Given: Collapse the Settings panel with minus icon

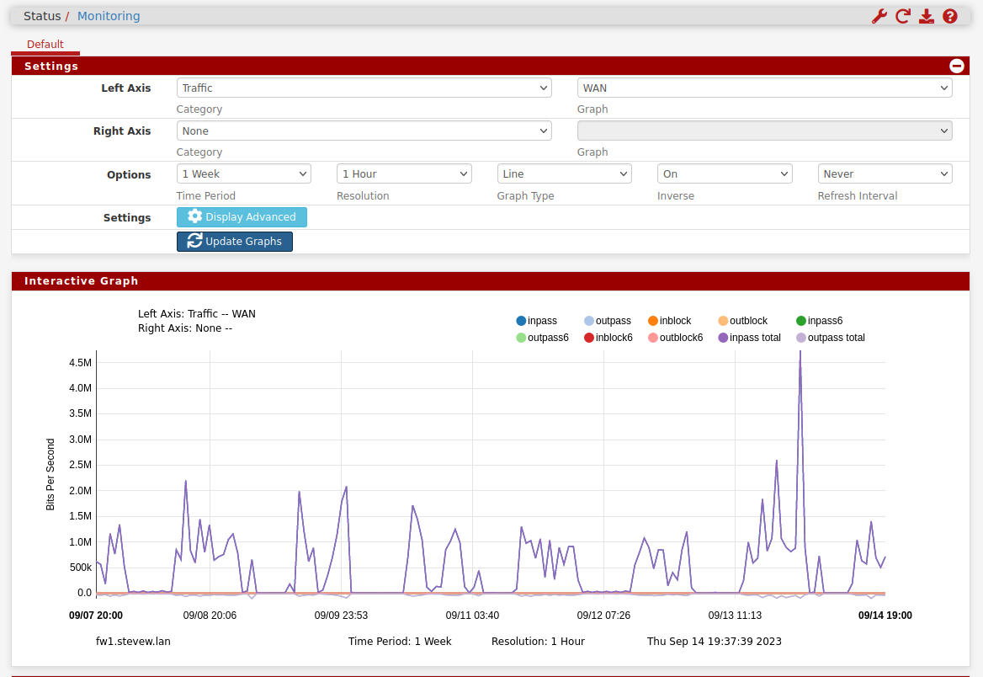Looking at the screenshot, I should [x=957, y=66].
